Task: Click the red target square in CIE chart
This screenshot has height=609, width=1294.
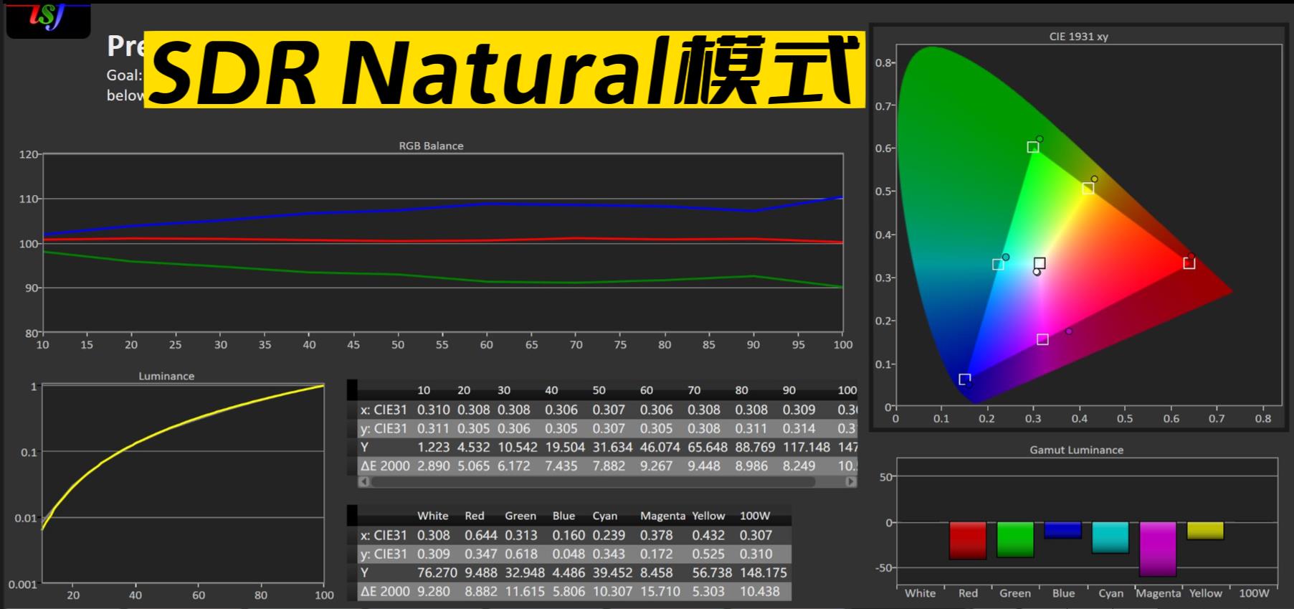Action: [1189, 263]
